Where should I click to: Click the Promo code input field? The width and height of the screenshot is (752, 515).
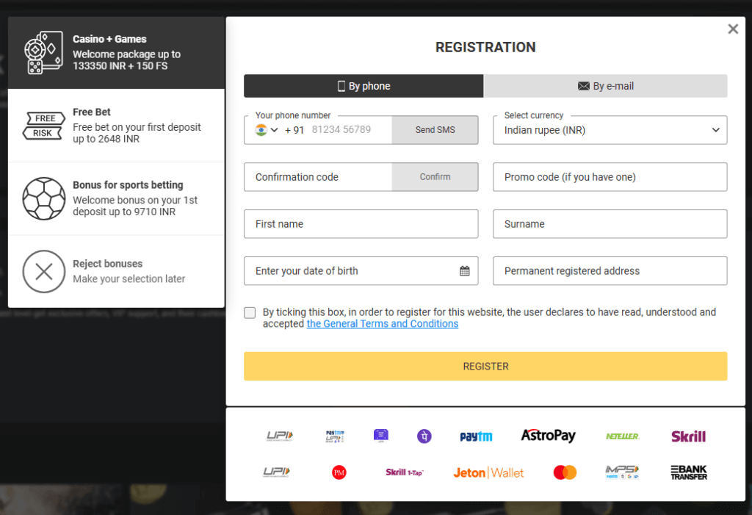[x=610, y=177]
